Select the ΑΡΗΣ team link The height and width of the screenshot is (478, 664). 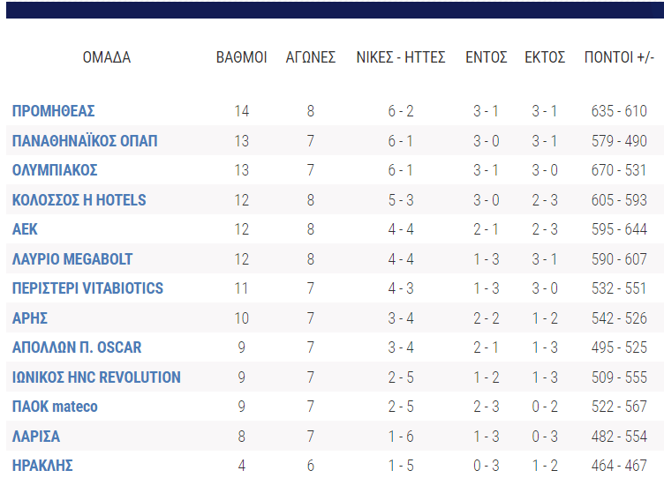pos(30,318)
